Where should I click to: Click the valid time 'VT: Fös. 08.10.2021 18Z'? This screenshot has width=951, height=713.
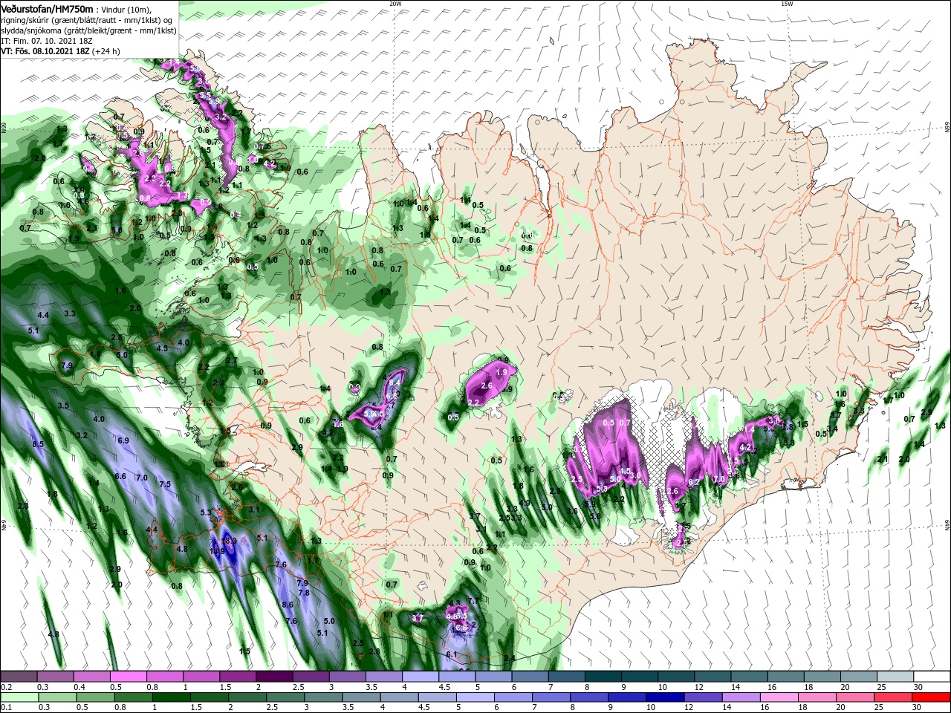point(46,51)
